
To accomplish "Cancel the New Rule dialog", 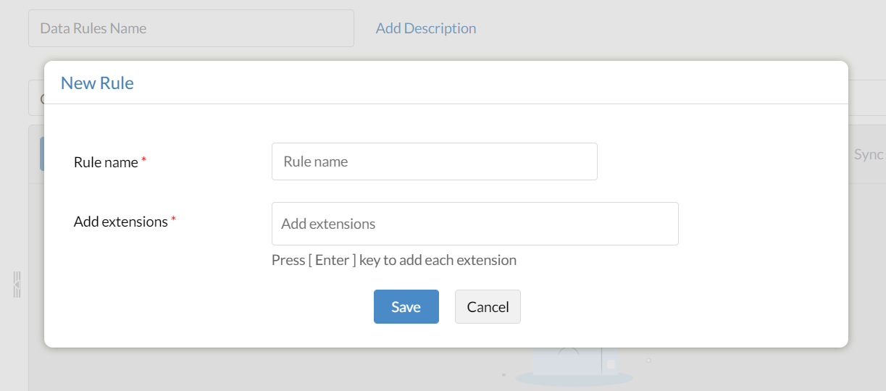I will (x=488, y=307).
